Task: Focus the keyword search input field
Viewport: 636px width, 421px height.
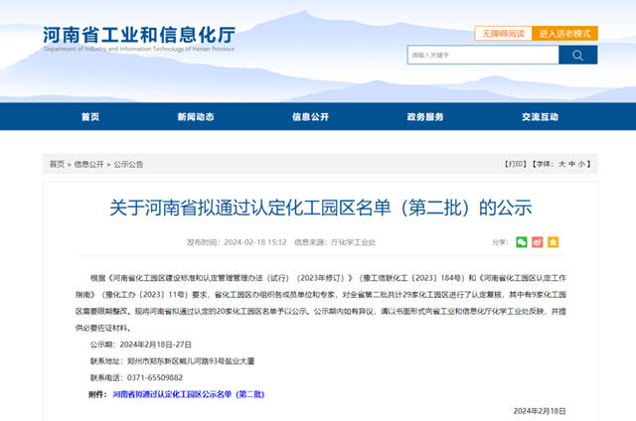Action: (483, 55)
